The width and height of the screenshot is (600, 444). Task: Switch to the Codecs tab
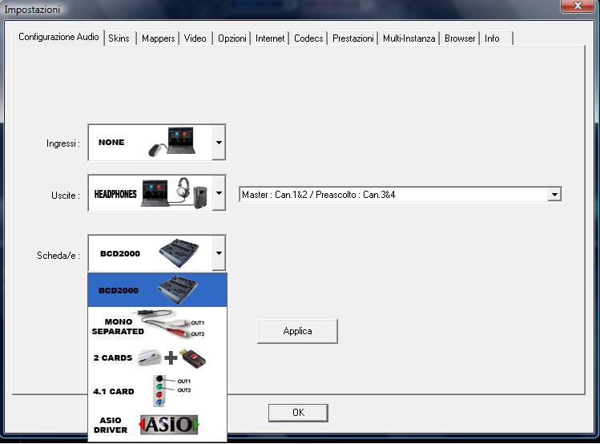(x=308, y=38)
